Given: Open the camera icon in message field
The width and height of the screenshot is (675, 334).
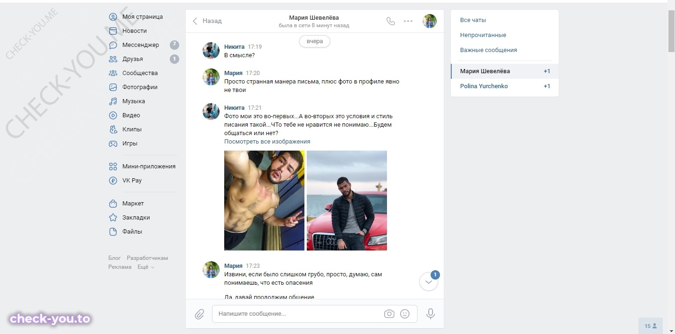Looking at the screenshot, I should pos(389,314).
